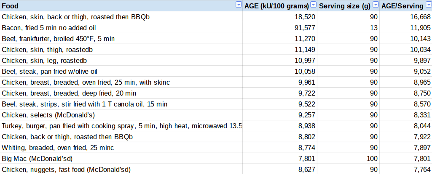This screenshot has width=432, height=174.
Task: Click cell 'Beef, frankfurter, broiled 450°F, 5 min'
Action: point(121,39)
